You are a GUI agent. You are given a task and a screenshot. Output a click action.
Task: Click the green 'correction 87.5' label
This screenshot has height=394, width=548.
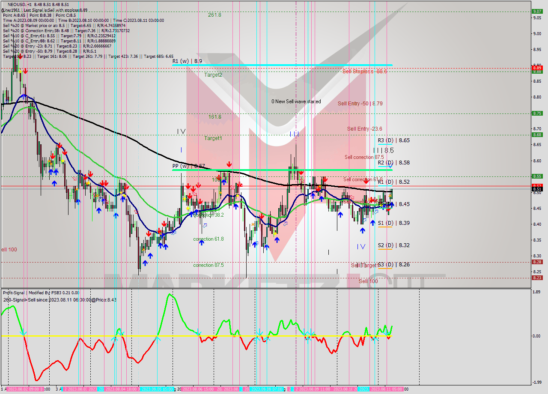tap(208, 265)
